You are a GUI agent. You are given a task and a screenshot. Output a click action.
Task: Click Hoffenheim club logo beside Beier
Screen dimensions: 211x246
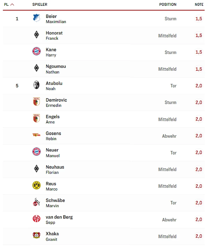point(36,18)
